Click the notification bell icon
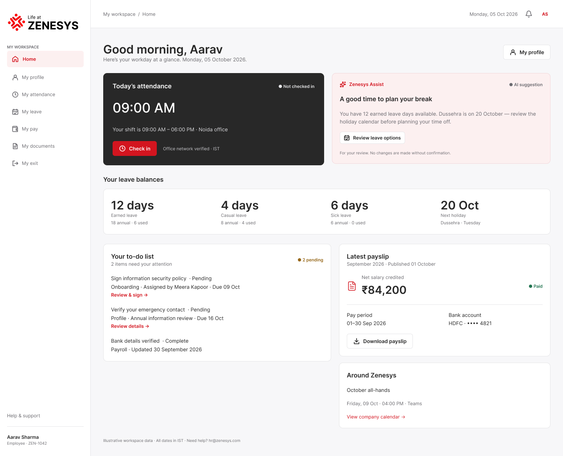Screen dimensions: 563x456 (529, 14)
